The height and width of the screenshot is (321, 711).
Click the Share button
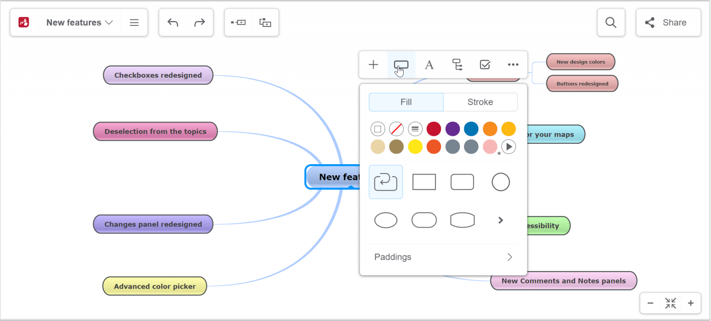tap(668, 22)
